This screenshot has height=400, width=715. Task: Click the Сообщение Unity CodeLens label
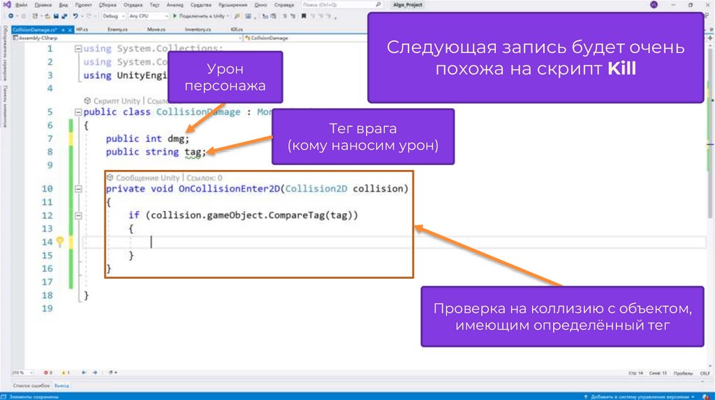[x=147, y=178]
